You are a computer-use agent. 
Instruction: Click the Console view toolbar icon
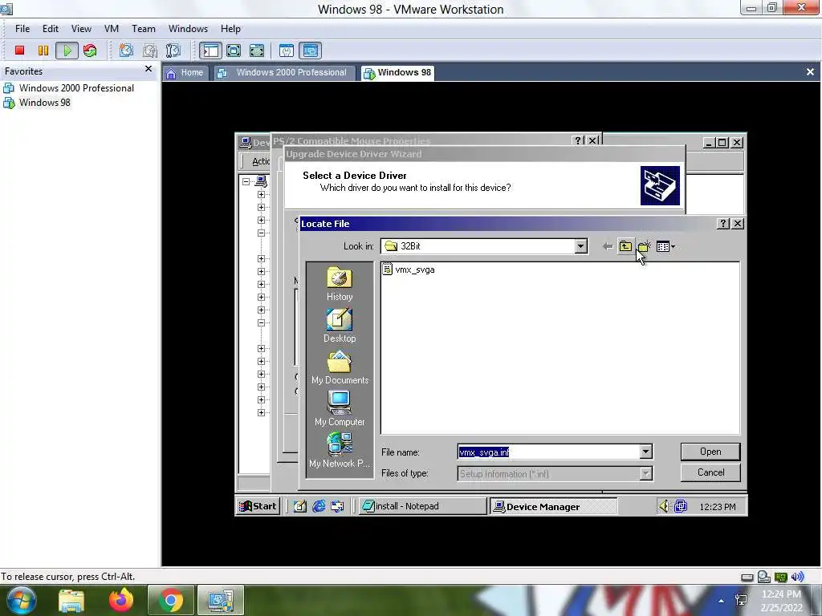point(311,51)
